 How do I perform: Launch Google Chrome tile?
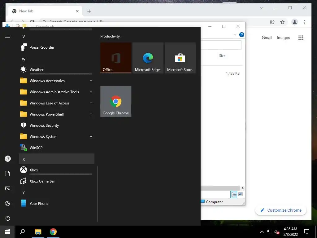point(116,101)
